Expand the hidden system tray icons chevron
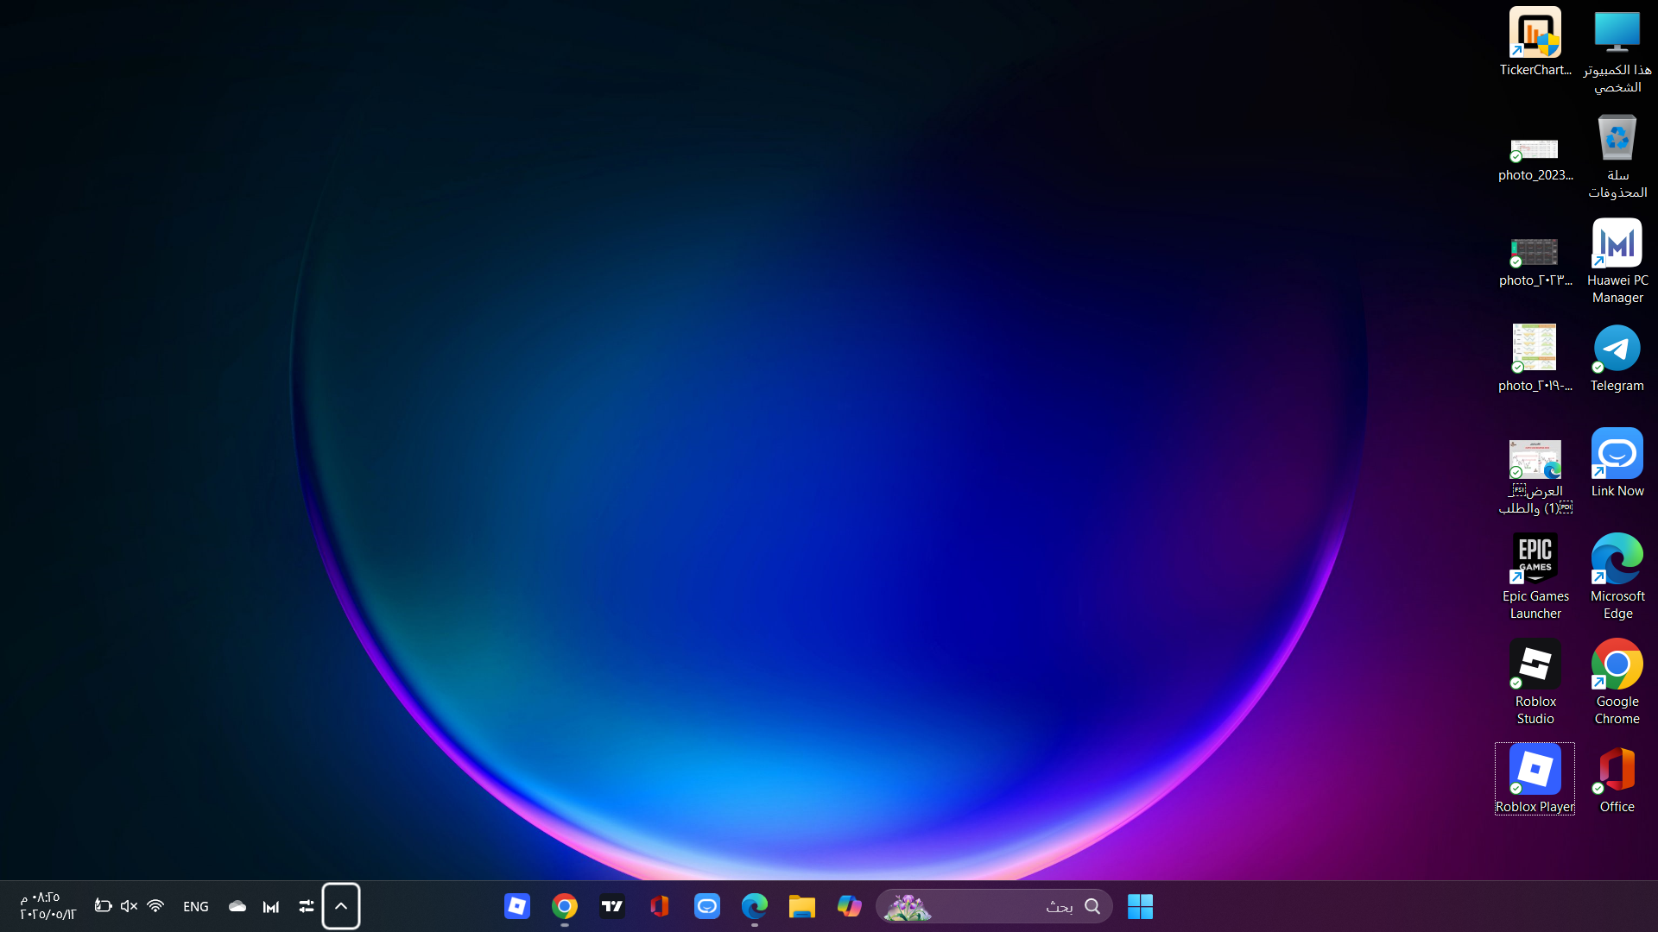Image resolution: width=1658 pixels, height=932 pixels. pyautogui.click(x=341, y=906)
